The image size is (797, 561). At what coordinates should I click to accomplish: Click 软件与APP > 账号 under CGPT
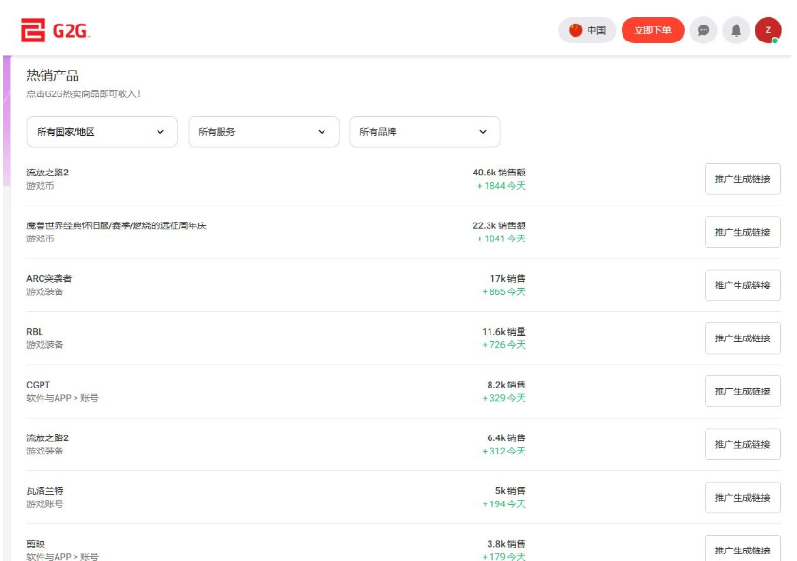62,398
